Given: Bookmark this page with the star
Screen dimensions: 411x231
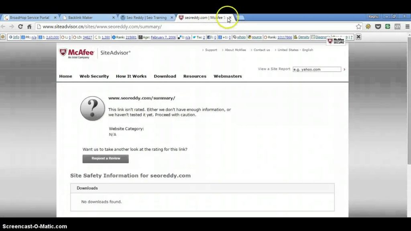Looking at the screenshot, I should point(358,26).
